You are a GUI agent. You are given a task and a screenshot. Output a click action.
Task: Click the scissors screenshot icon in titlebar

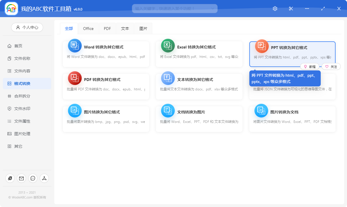[291, 9]
